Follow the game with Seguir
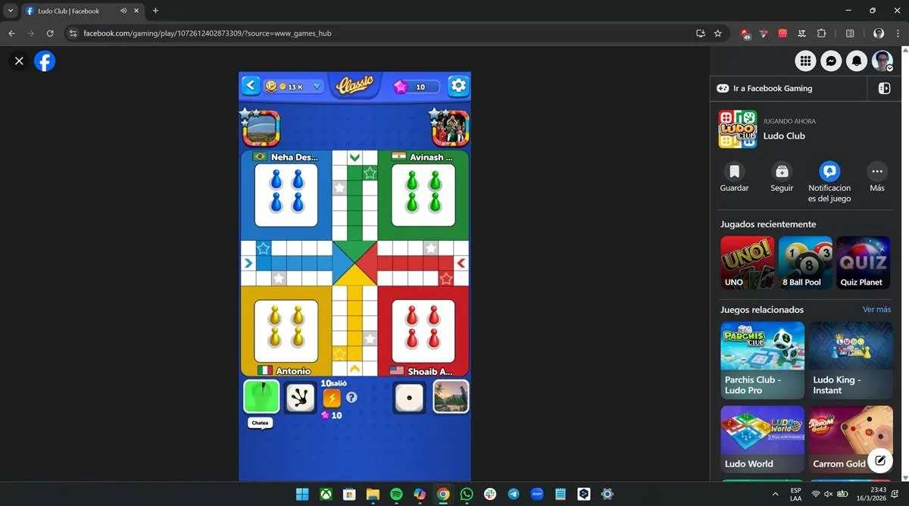The width and height of the screenshot is (909, 506). [x=782, y=177]
